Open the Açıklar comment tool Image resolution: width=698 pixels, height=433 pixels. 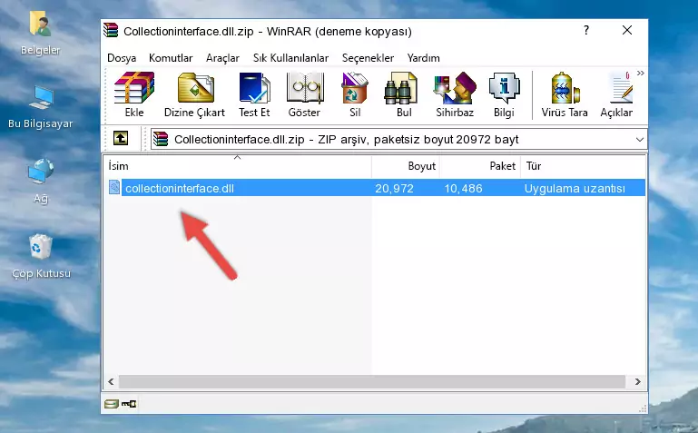point(616,94)
